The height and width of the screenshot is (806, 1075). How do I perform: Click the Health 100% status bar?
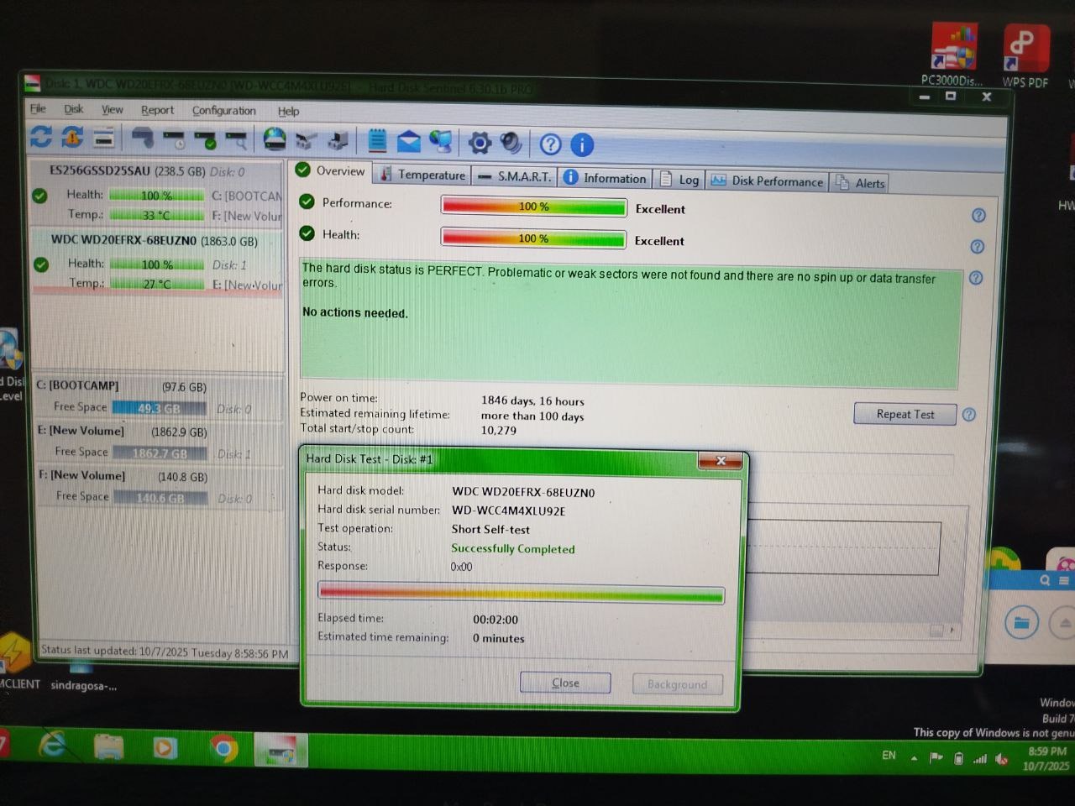[x=533, y=239]
